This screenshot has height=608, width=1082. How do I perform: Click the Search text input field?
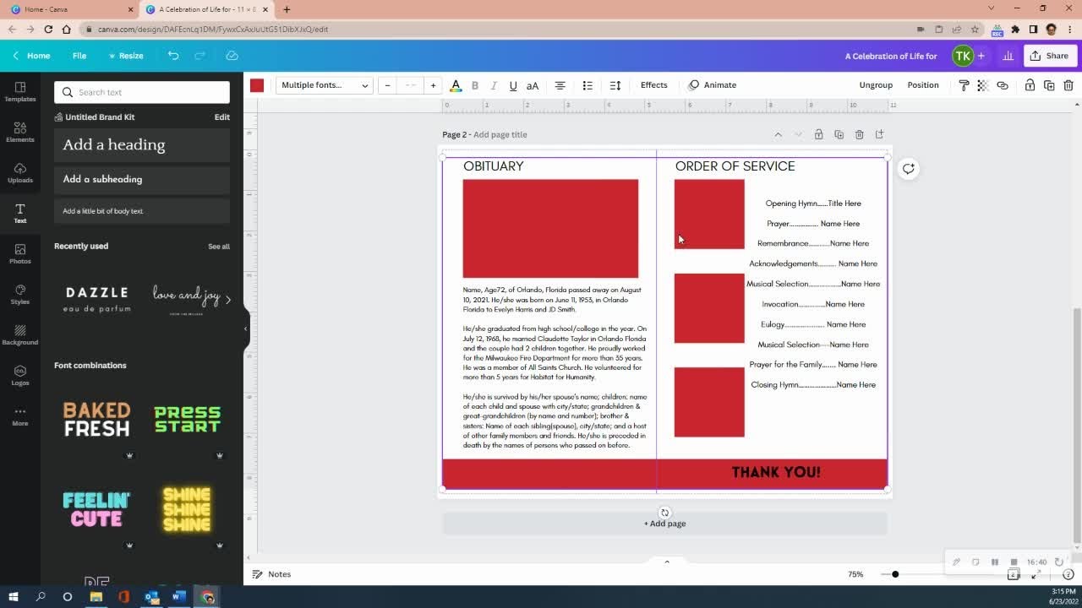142,92
